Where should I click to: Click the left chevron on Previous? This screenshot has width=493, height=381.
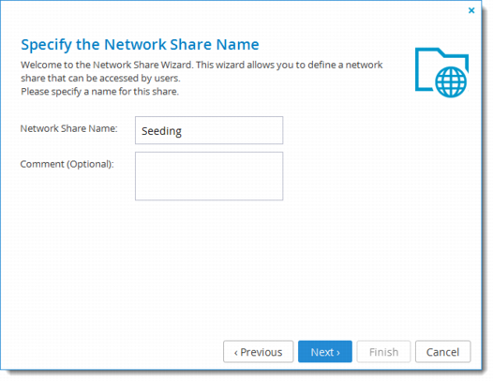pyautogui.click(x=236, y=353)
